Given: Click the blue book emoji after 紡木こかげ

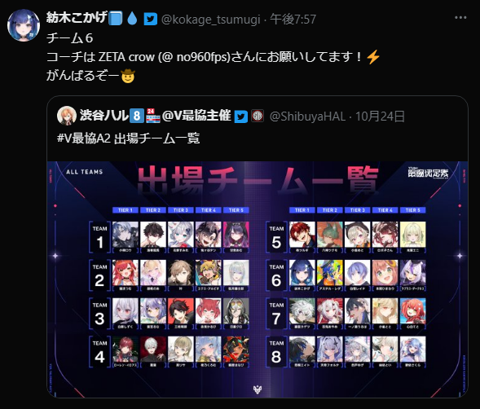Looking at the screenshot, I should coord(116,19).
